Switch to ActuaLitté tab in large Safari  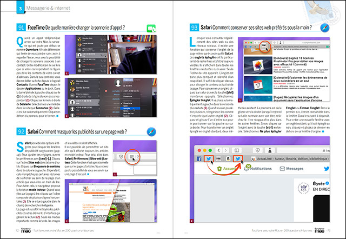(290, 158)
